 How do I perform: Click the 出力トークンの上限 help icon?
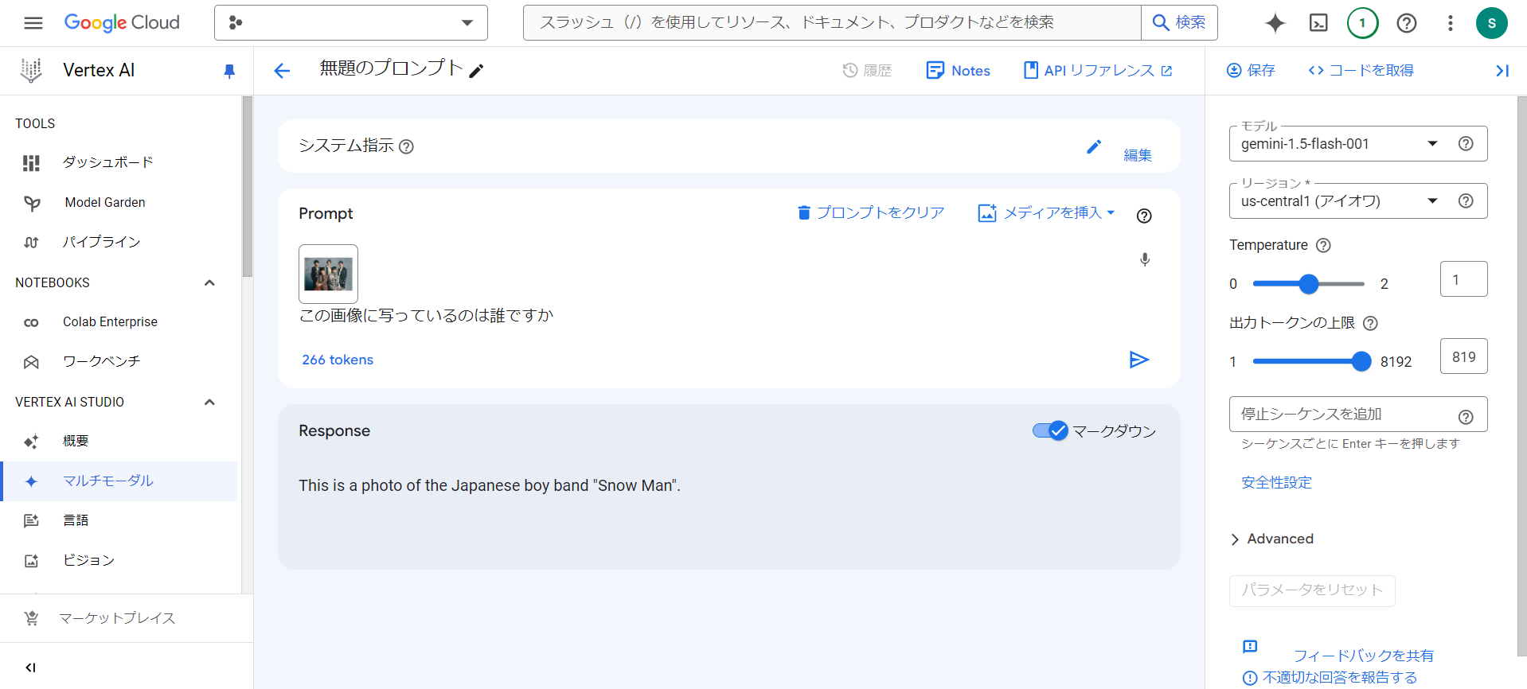click(1370, 323)
